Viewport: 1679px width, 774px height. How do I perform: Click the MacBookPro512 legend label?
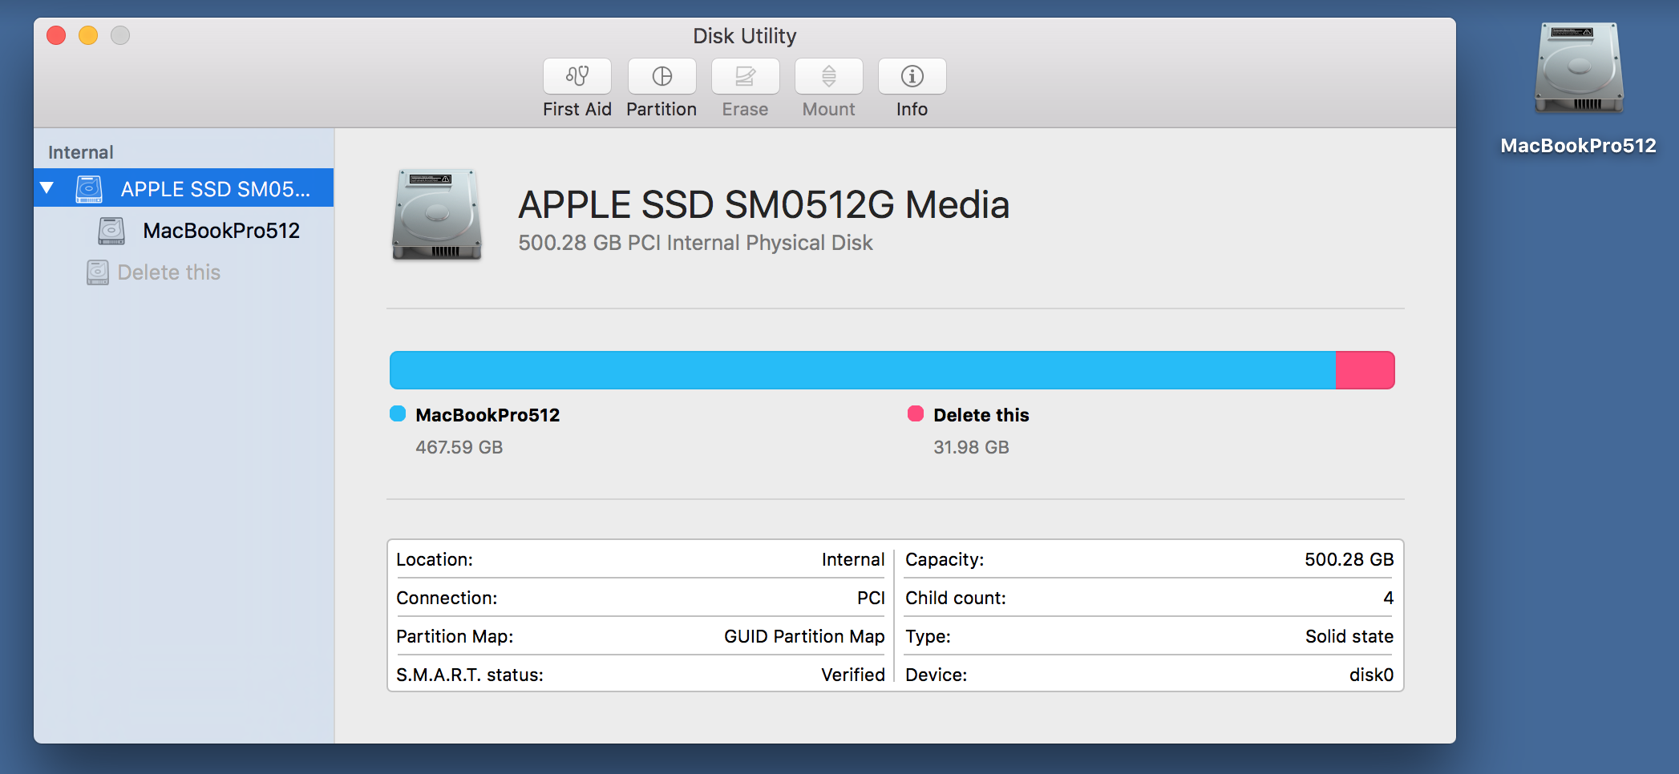(488, 415)
